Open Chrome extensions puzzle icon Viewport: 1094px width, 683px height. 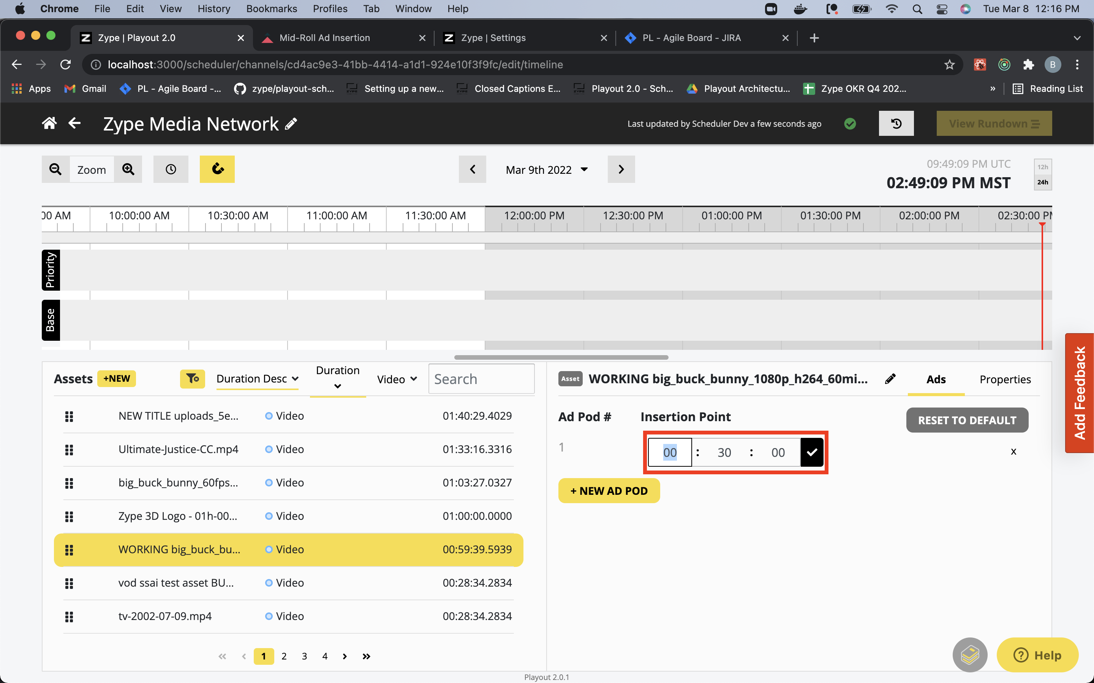click(1028, 65)
